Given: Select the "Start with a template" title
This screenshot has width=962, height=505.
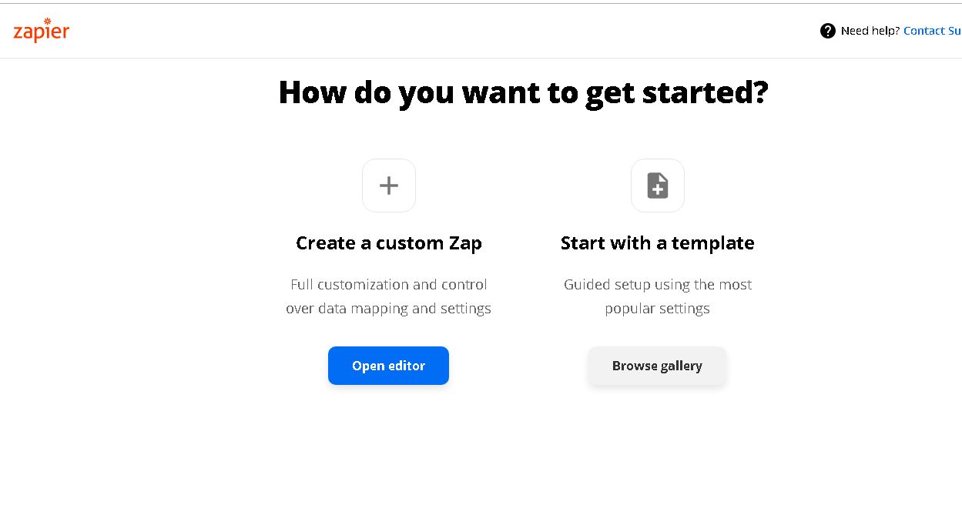Looking at the screenshot, I should pos(658,243).
